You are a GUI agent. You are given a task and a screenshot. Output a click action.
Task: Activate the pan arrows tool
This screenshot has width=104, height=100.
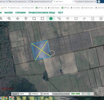pyautogui.click(x=17, y=18)
